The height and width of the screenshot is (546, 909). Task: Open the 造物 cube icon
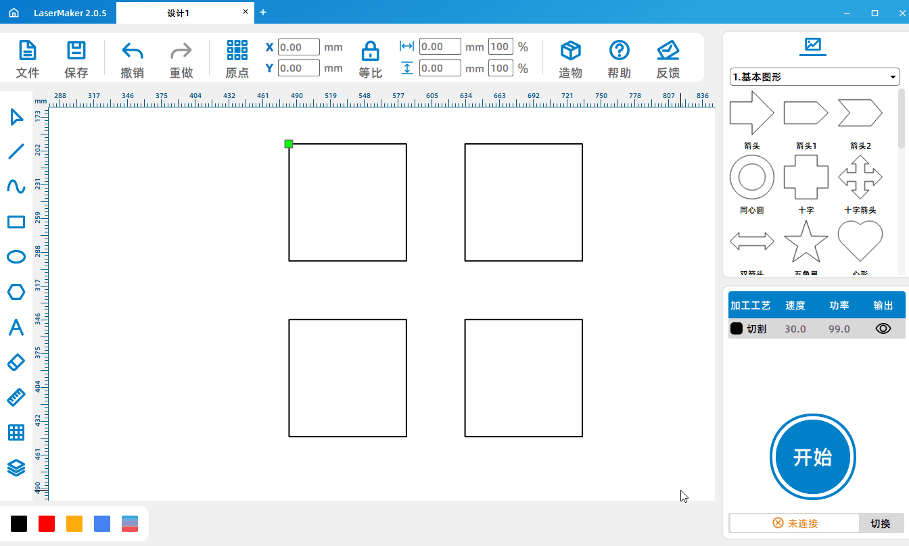pyautogui.click(x=570, y=51)
